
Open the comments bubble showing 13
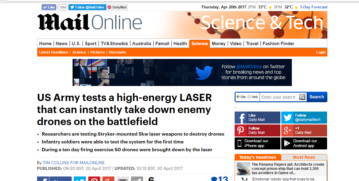point(220,179)
